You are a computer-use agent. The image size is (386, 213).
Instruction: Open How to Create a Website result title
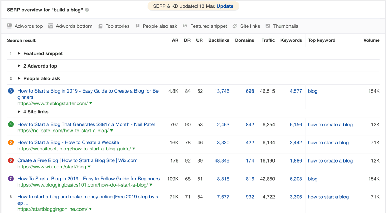click(x=68, y=142)
